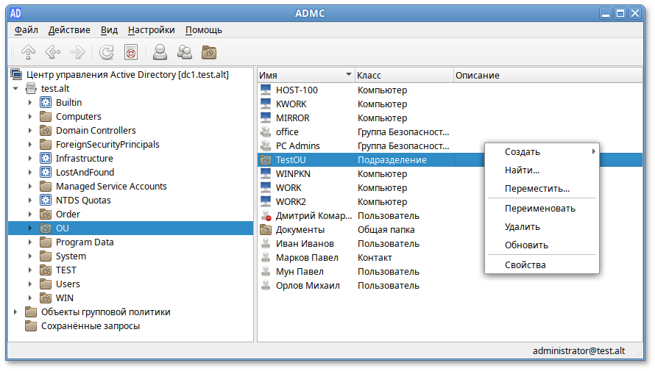Click the Имя column header sort arrow
This screenshot has width=655, height=371.
coord(348,75)
